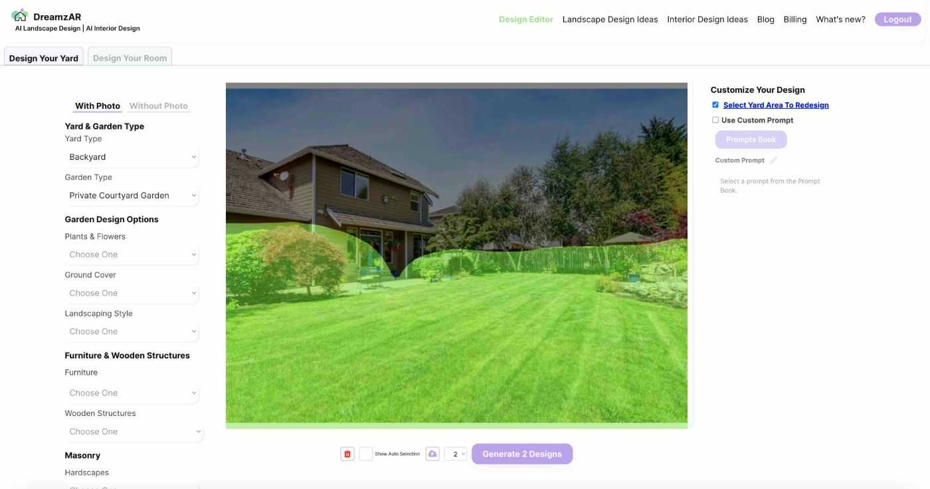Click the DreamzAR house logo icon

[20, 15]
